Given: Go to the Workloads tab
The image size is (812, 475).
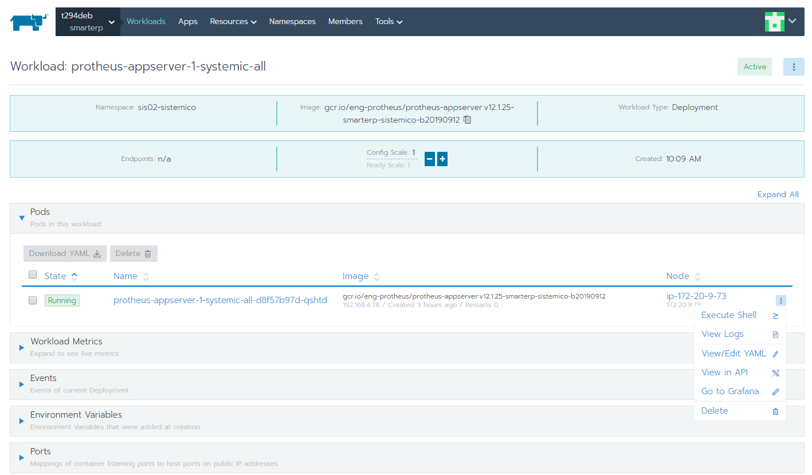Looking at the screenshot, I should click(146, 22).
